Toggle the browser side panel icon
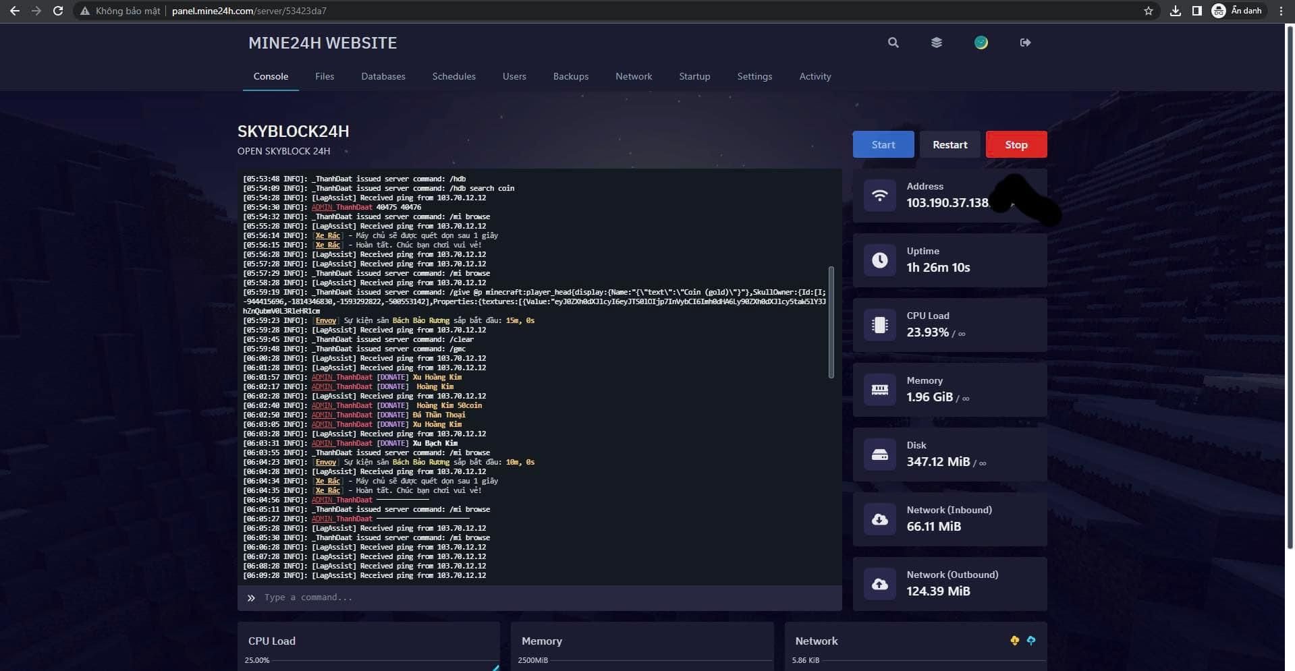This screenshot has width=1295, height=671. [1196, 11]
